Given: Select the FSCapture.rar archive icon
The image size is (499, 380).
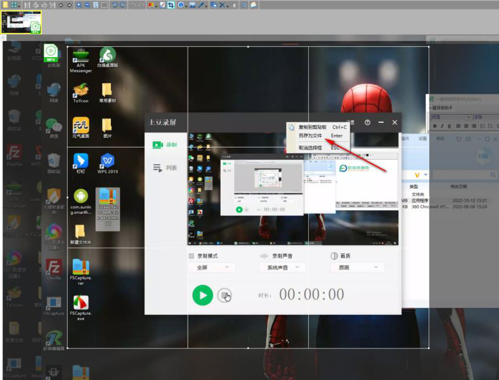Looking at the screenshot, I should coord(81,272).
